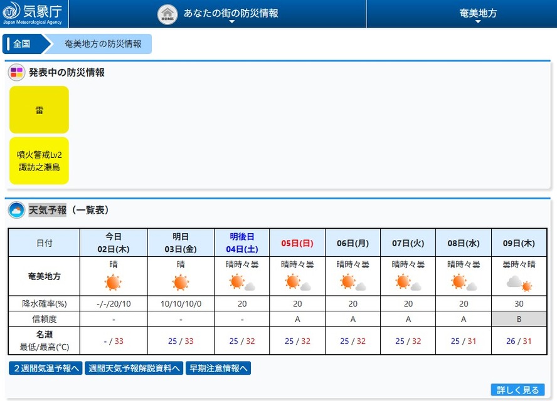
Task: Click the reliability B cell
Action: [x=519, y=319]
